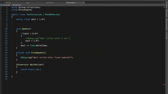
Task: Navigate forward with the right arrow
Action: click(x=4, y=3)
